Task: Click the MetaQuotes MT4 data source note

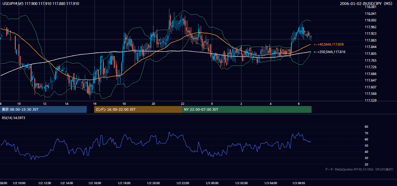Action: point(359,169)
